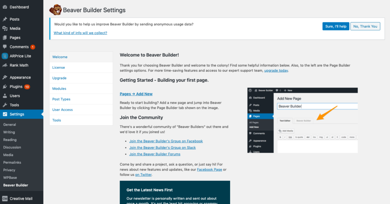Viewport: 390px width, 204px height.
Task: Click the Plugins plug icon
Action: (5, 86)
